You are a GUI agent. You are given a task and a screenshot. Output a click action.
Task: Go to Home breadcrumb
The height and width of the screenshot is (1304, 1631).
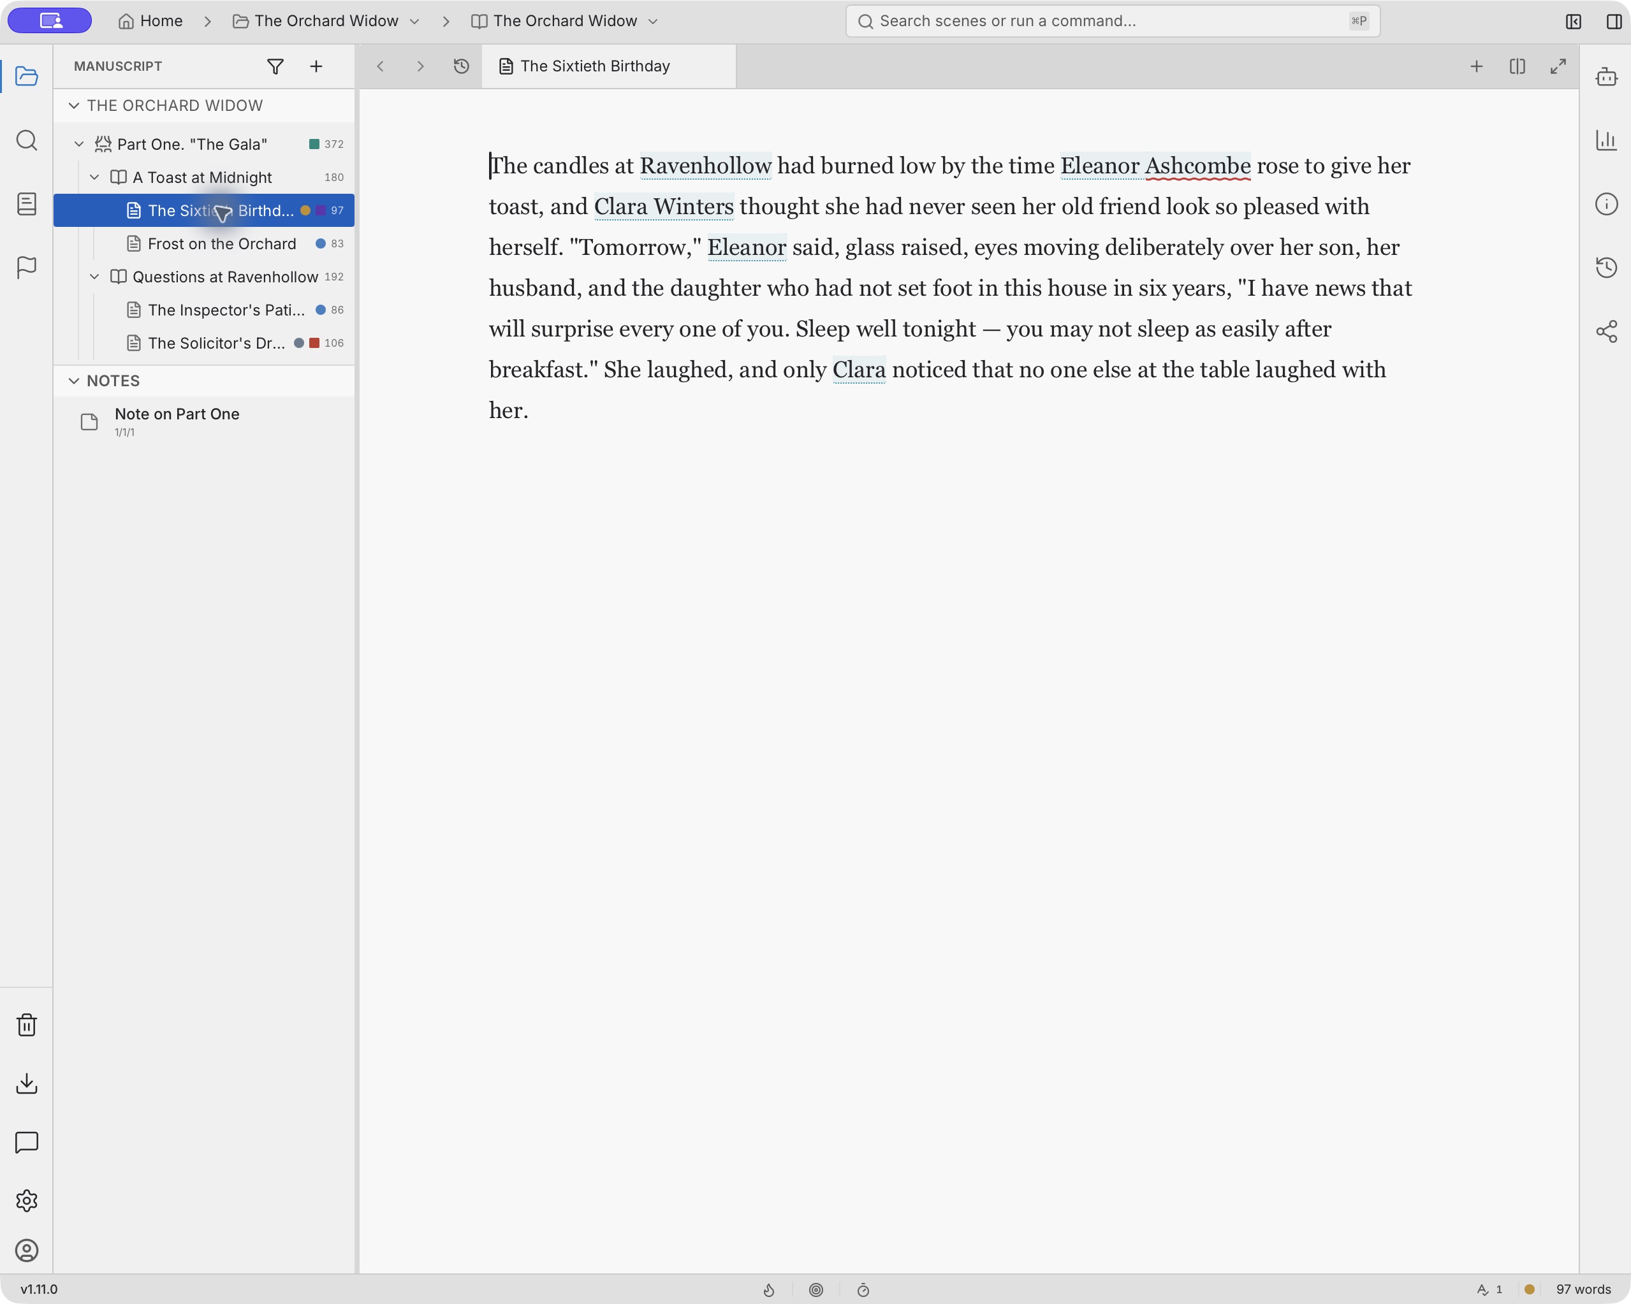[x=150, y=21]
